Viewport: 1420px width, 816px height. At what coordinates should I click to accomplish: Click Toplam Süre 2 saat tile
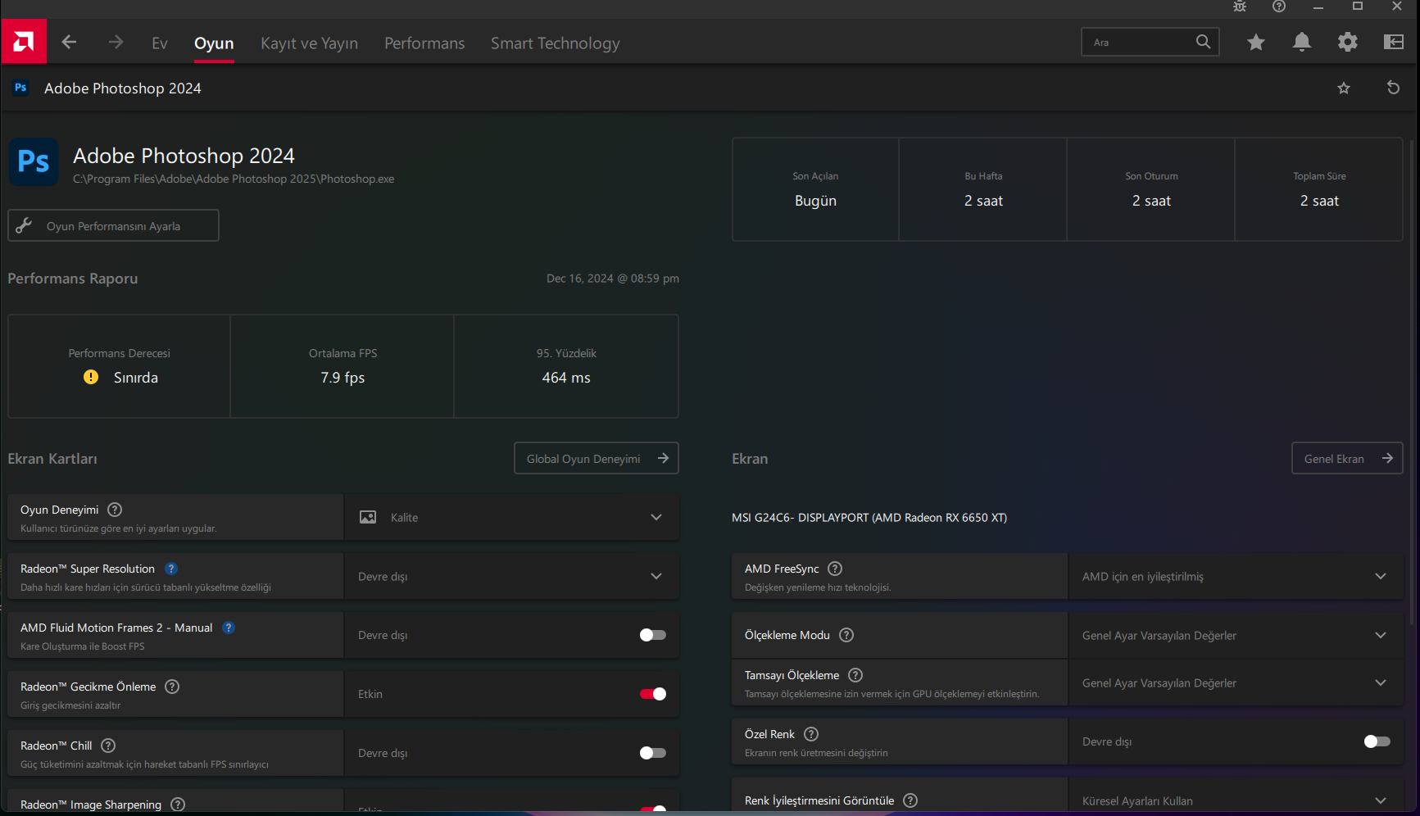point(1319,189)
